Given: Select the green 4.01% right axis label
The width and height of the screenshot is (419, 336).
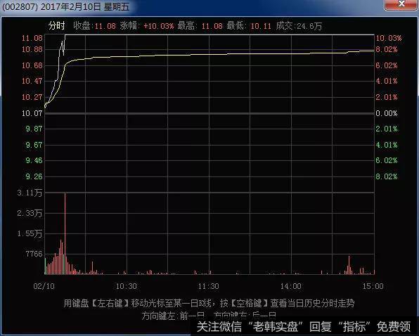Looking at the screenshot, I should [387, 145].
